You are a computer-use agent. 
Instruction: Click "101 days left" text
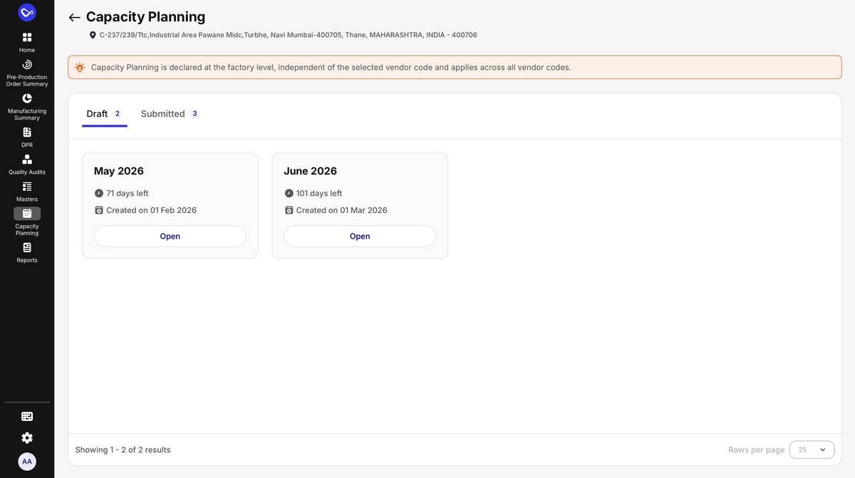click(x=319, y=193)
